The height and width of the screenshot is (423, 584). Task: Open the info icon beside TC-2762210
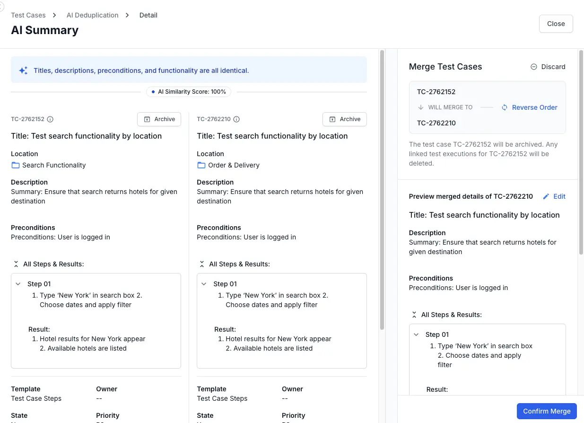point(236,119)
